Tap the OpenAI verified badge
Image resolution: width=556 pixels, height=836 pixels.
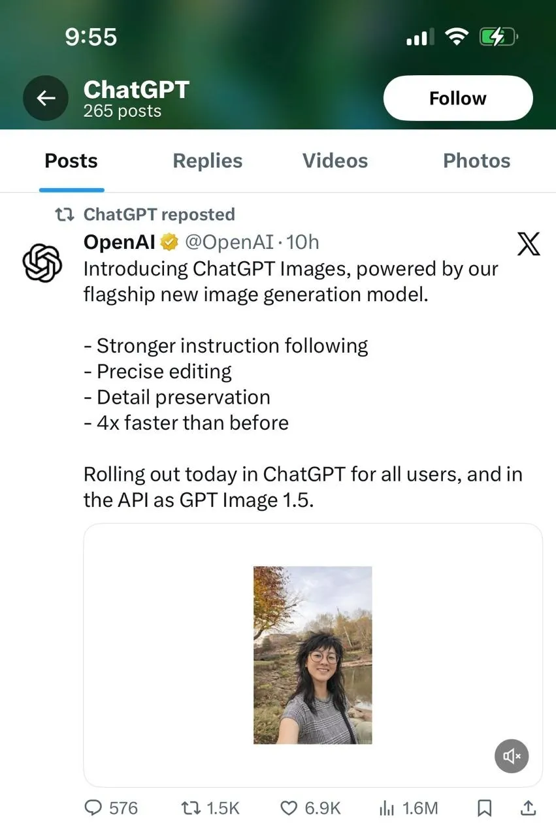(170, 243)
